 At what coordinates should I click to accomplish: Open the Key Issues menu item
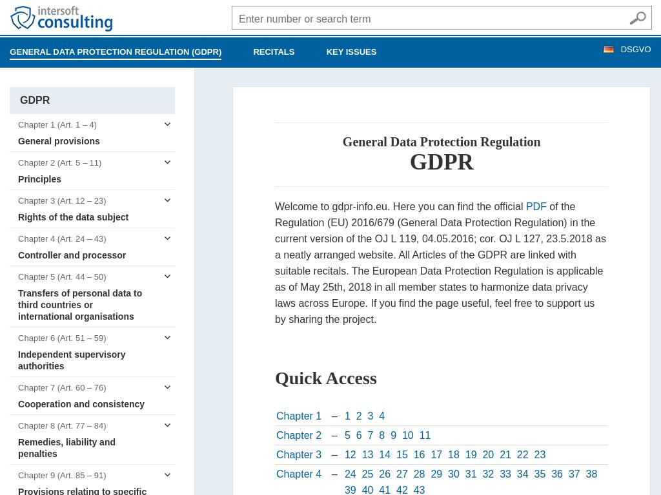click(x=351, y=52)
